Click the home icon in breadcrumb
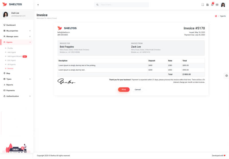The width and height of the screenshot is (229, 159). pos(216,16)
